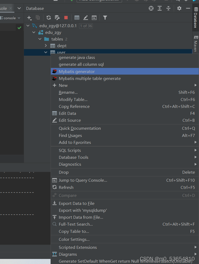Image resolution: width=199 pixels, height=264 pixels.
Task: Click the table Edit Data toolbar icon
Action: pyautogui.click(x=77, y=18)
